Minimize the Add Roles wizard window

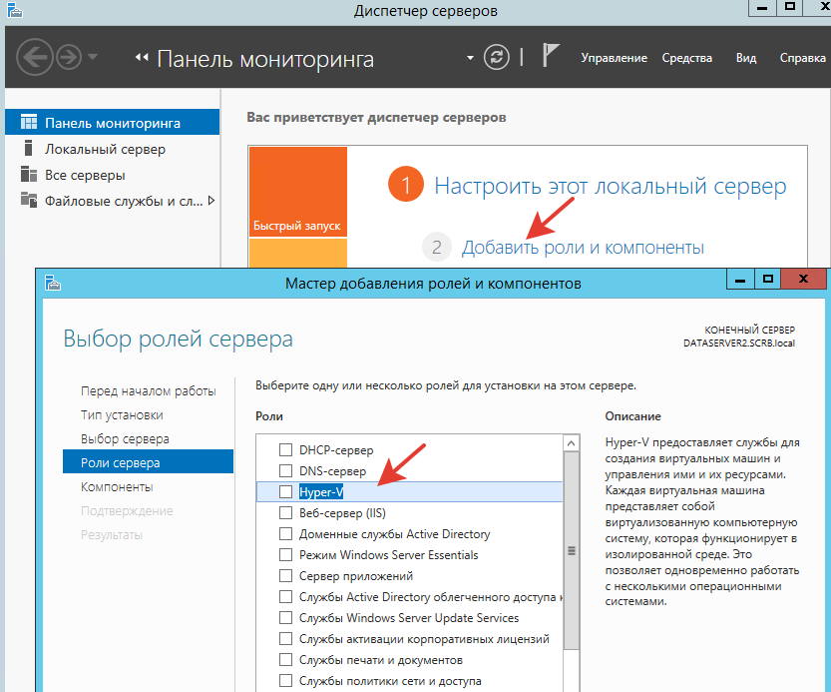[740, 279]
